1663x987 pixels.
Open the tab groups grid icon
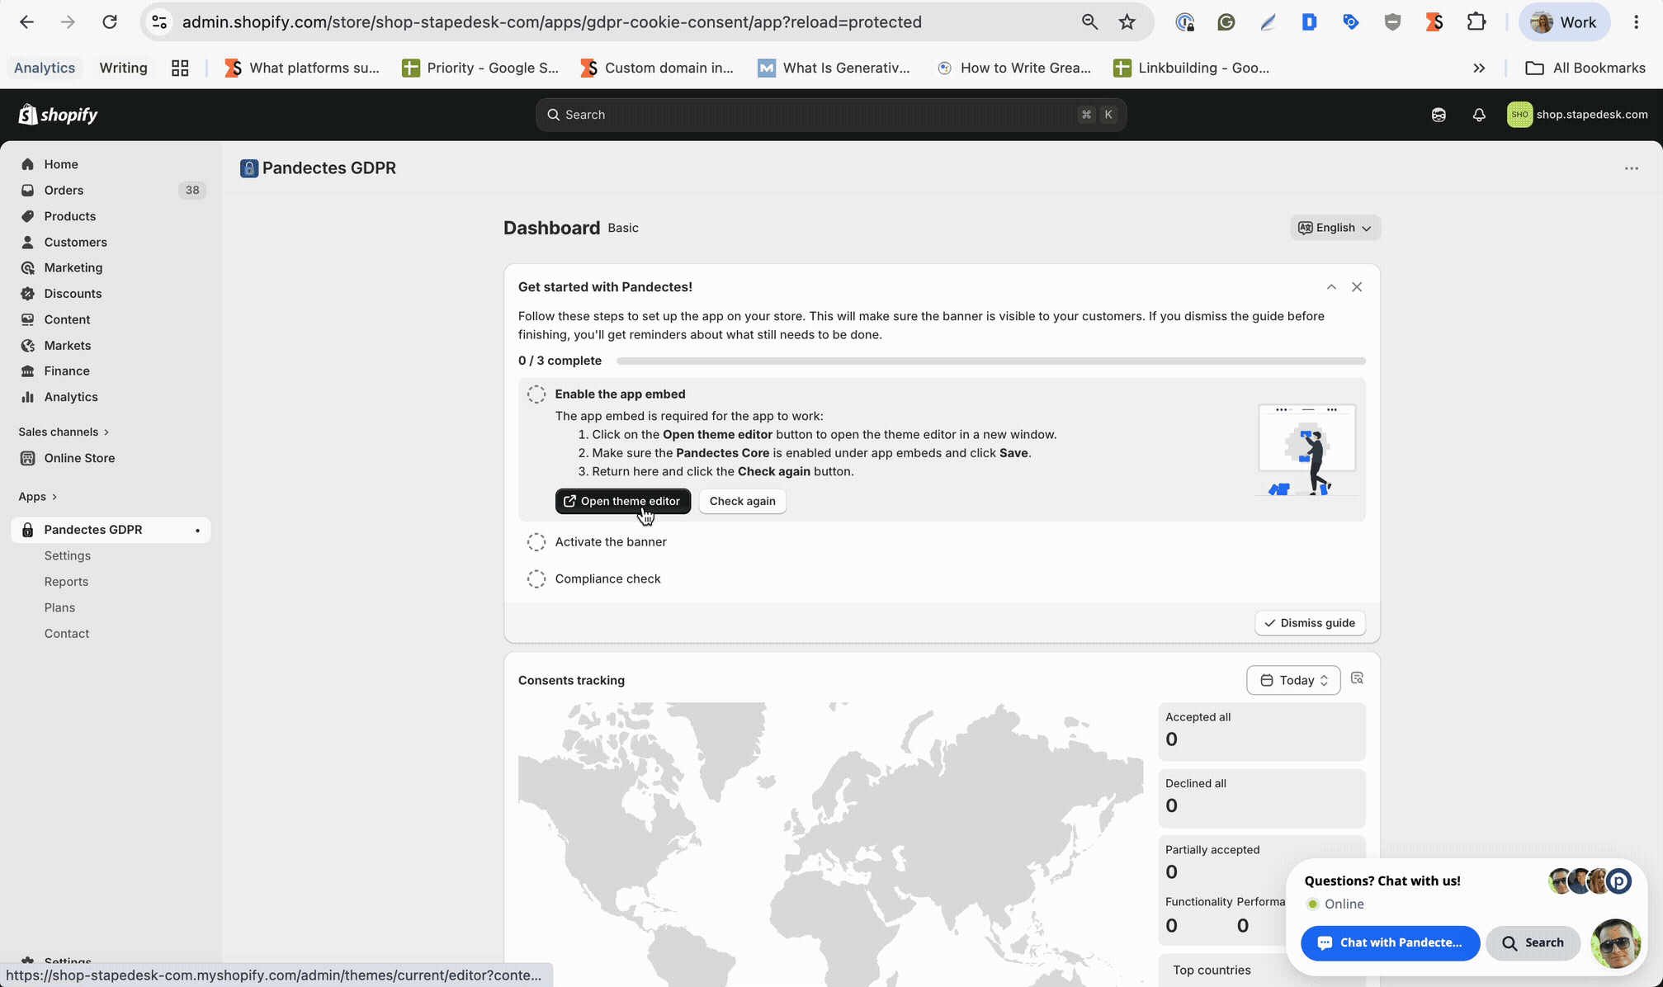click(x=180, y=68)
